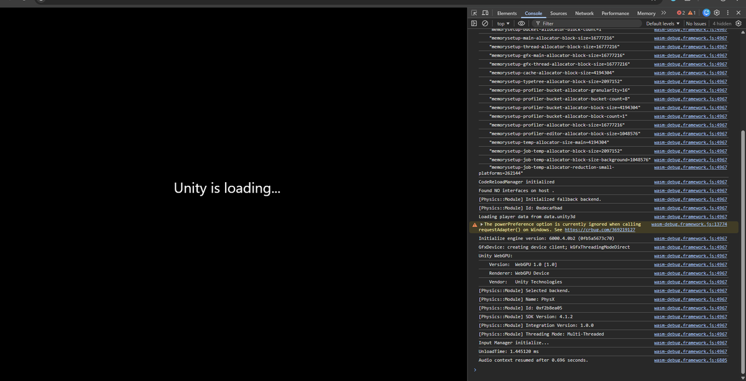The image size is (746, 381).
Task: Open the Network tab
Action: pos(584,13)
